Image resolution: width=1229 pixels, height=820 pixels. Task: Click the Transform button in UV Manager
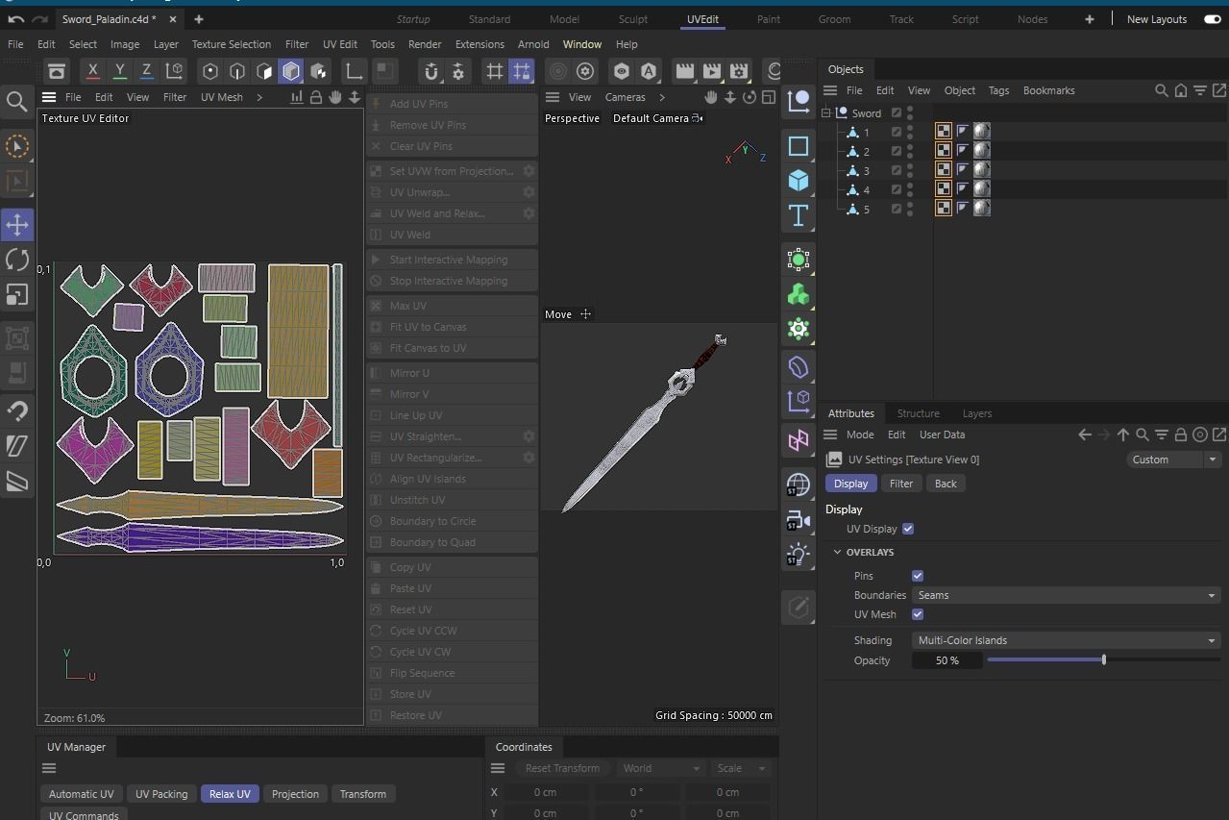[x=363, y=794]
